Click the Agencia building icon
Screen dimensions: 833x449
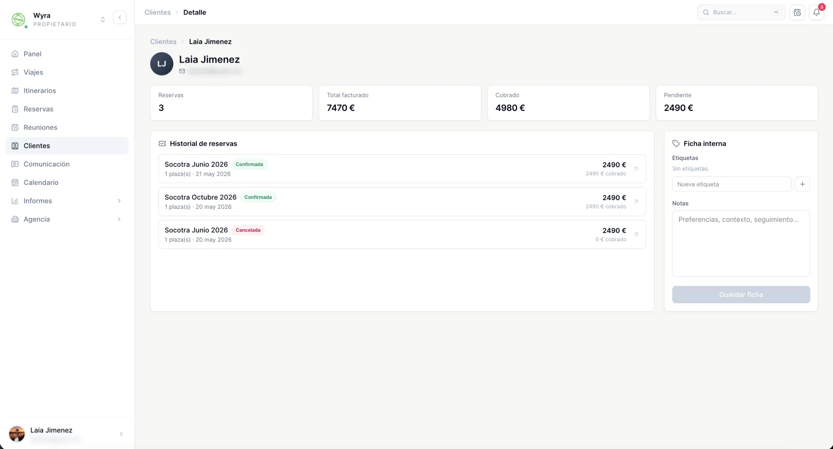tap(15, 219)
